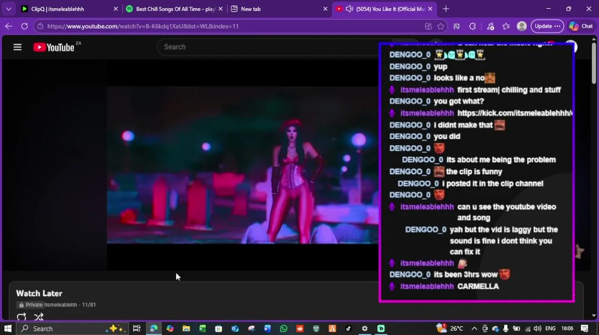
Task: Mute the tab via speaker icon
Action: point(349,9)
